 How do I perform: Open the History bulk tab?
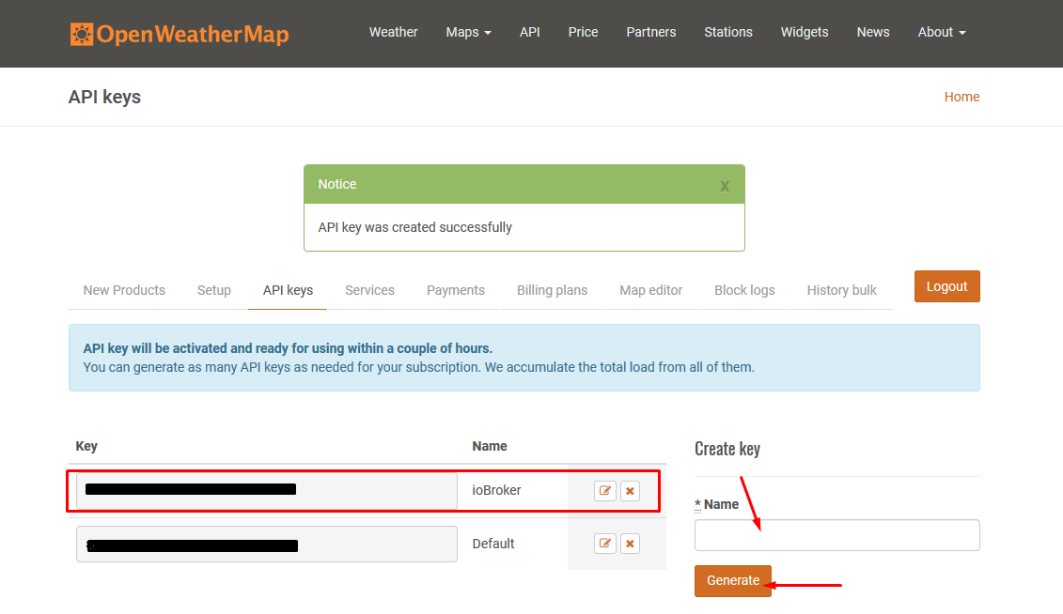click(841, 290)
